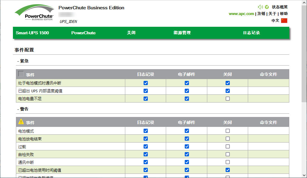Click the gray square icon in emergency header
The width and height of the screenshot is (307, 178).
21,74
